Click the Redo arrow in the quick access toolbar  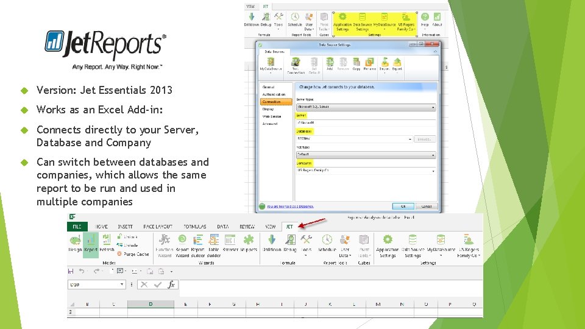click(x=97, y=271)
